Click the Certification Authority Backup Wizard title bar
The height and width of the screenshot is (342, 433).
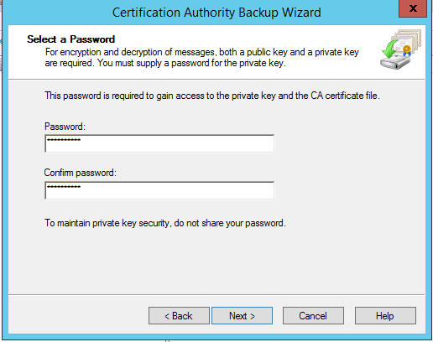(216, 13)
